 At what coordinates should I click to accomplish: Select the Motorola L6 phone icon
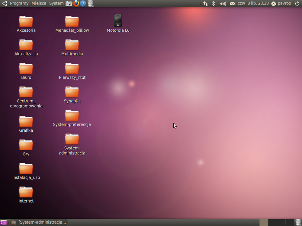118,20
